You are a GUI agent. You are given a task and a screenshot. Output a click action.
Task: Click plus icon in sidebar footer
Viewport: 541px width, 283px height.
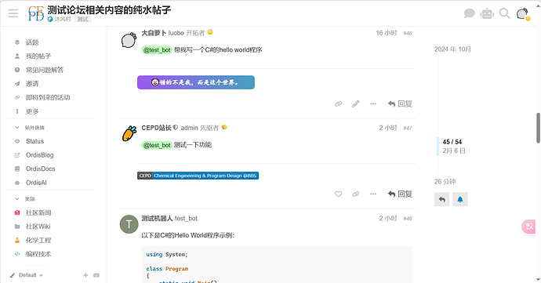(85, 275)
